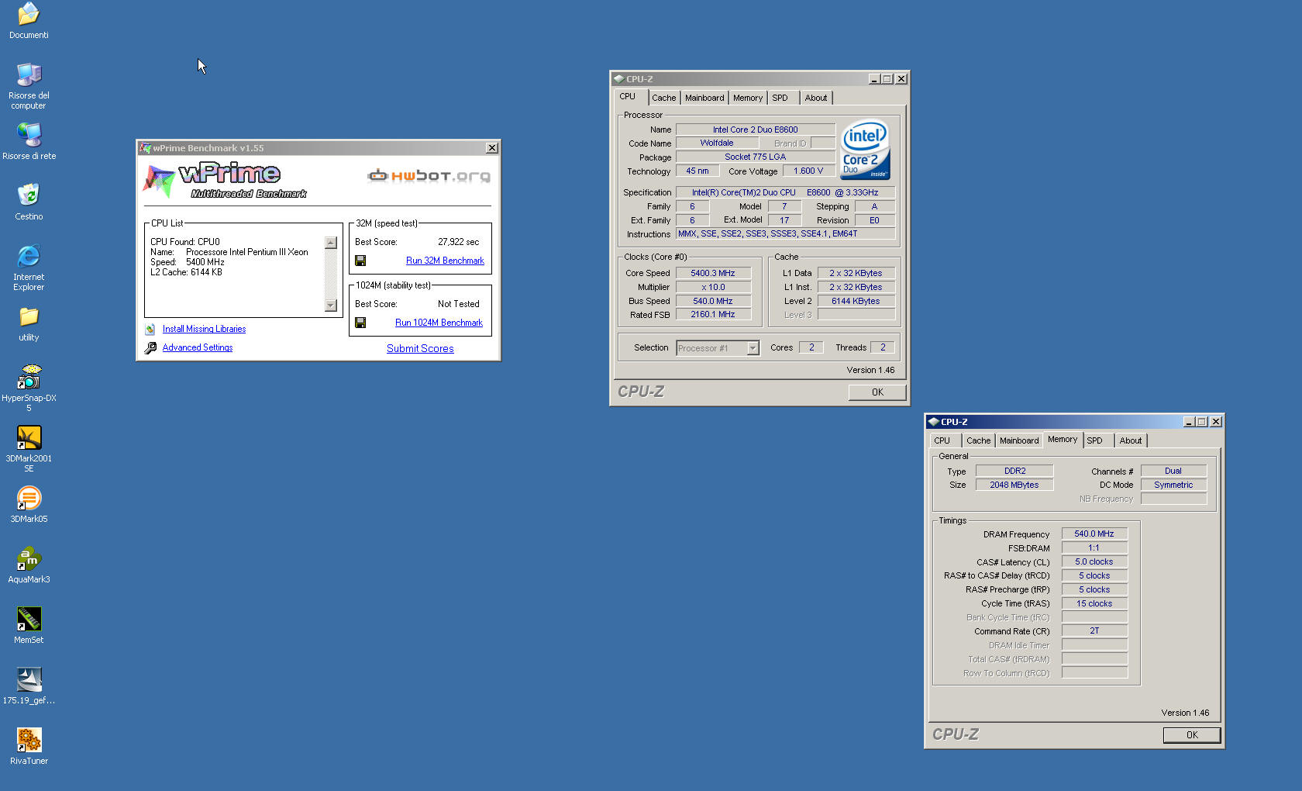Click CPU List scrollbar down arrow
1302x791 pixels.
pyautogui.click(x=331, y=306)
